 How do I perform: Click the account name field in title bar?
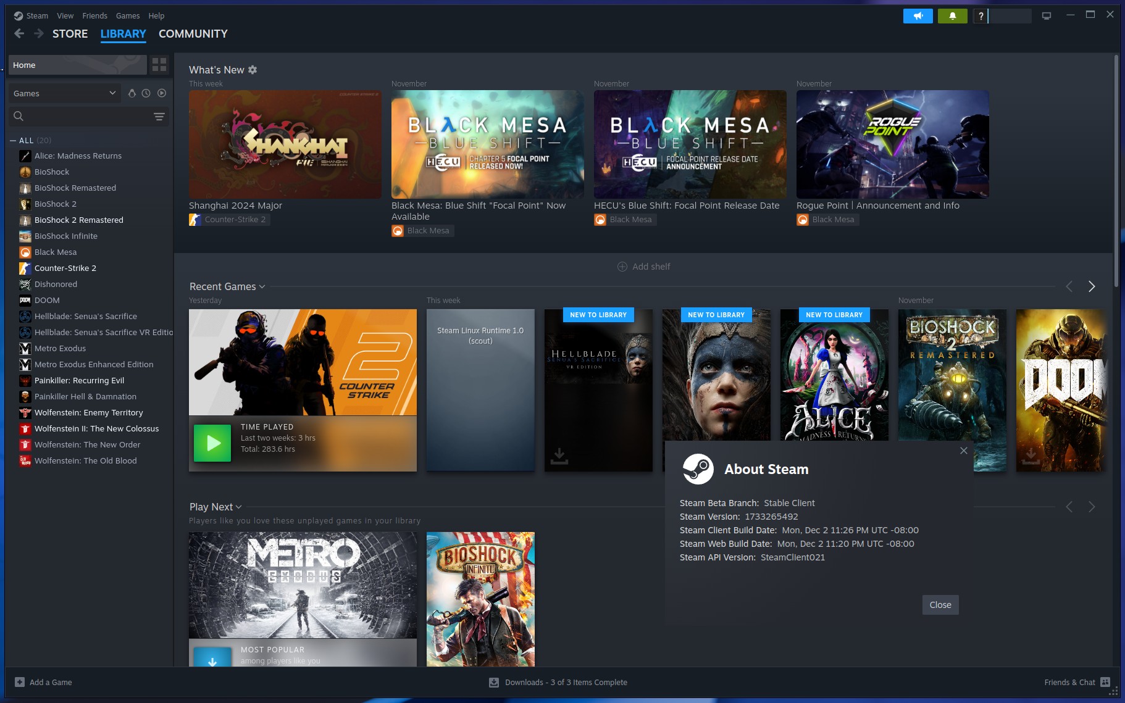pos(1010,16)
